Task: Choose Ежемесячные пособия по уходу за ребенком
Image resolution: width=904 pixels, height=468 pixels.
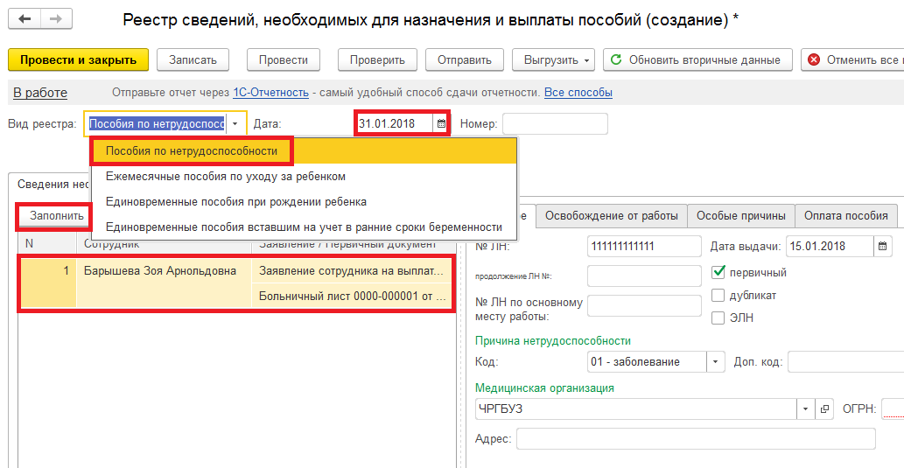Action: 304,177
